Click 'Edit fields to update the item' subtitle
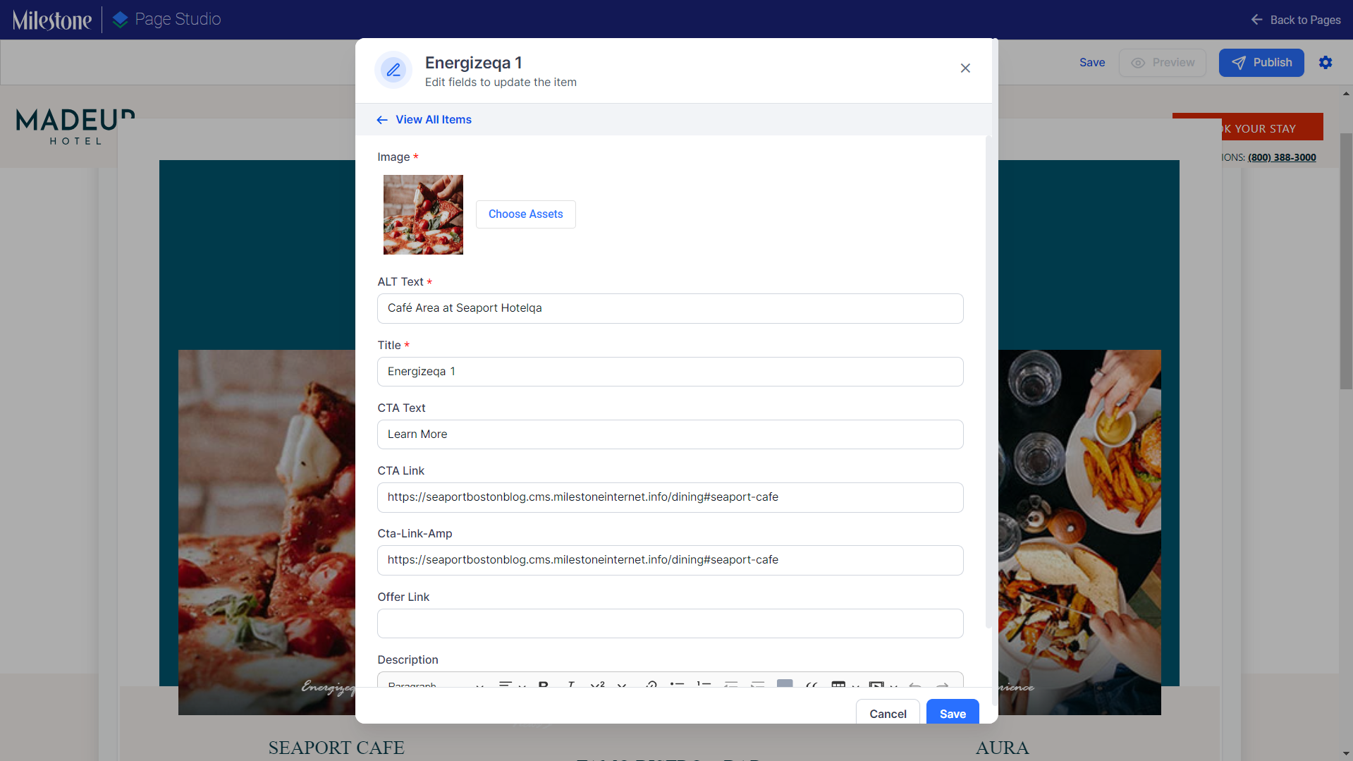Image resolution: width=1353 pixels, height=761 pixels. (x=501, y=83)
